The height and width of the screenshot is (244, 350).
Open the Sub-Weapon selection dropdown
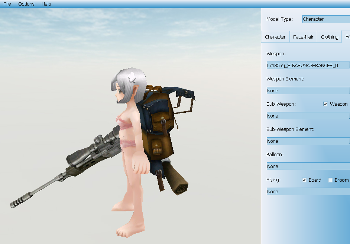pos(308,116)
